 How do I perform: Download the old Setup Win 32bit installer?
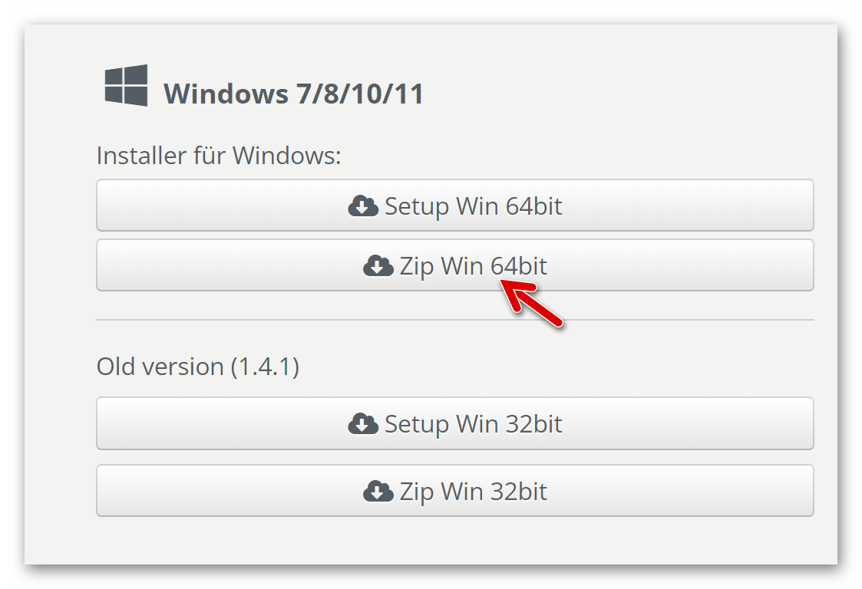pos(454,423)
